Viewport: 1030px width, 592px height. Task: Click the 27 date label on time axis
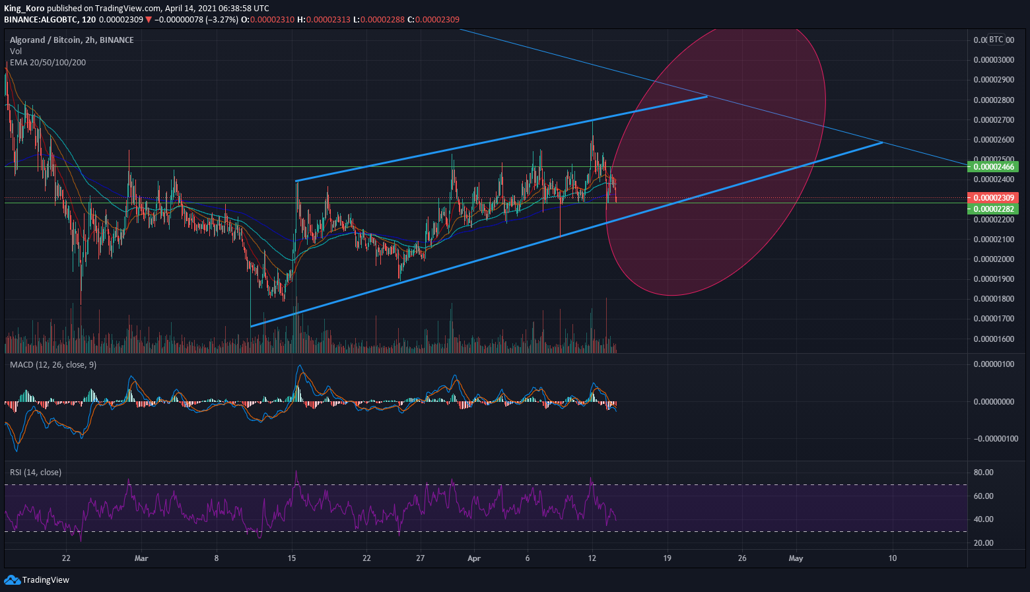(x=421, y=558)
